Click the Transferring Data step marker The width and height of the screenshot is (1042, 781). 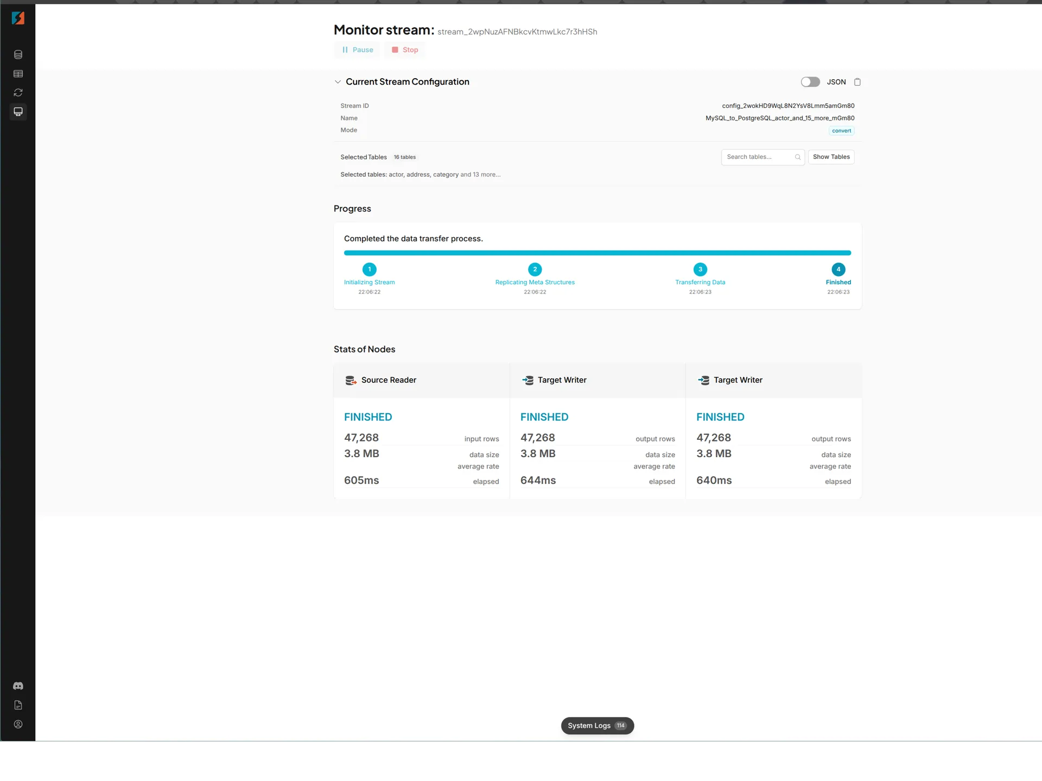tap(700, 270)
